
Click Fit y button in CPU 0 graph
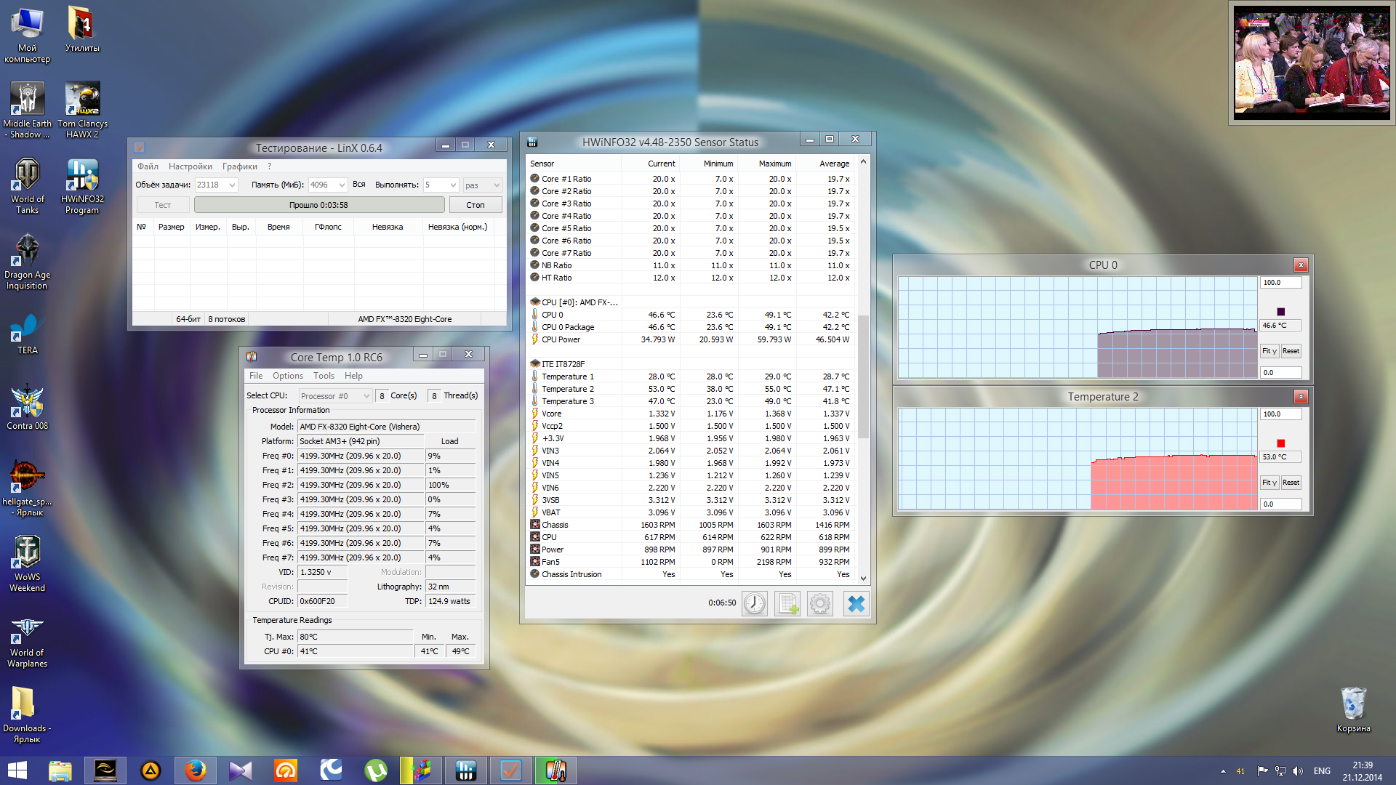1269,351
